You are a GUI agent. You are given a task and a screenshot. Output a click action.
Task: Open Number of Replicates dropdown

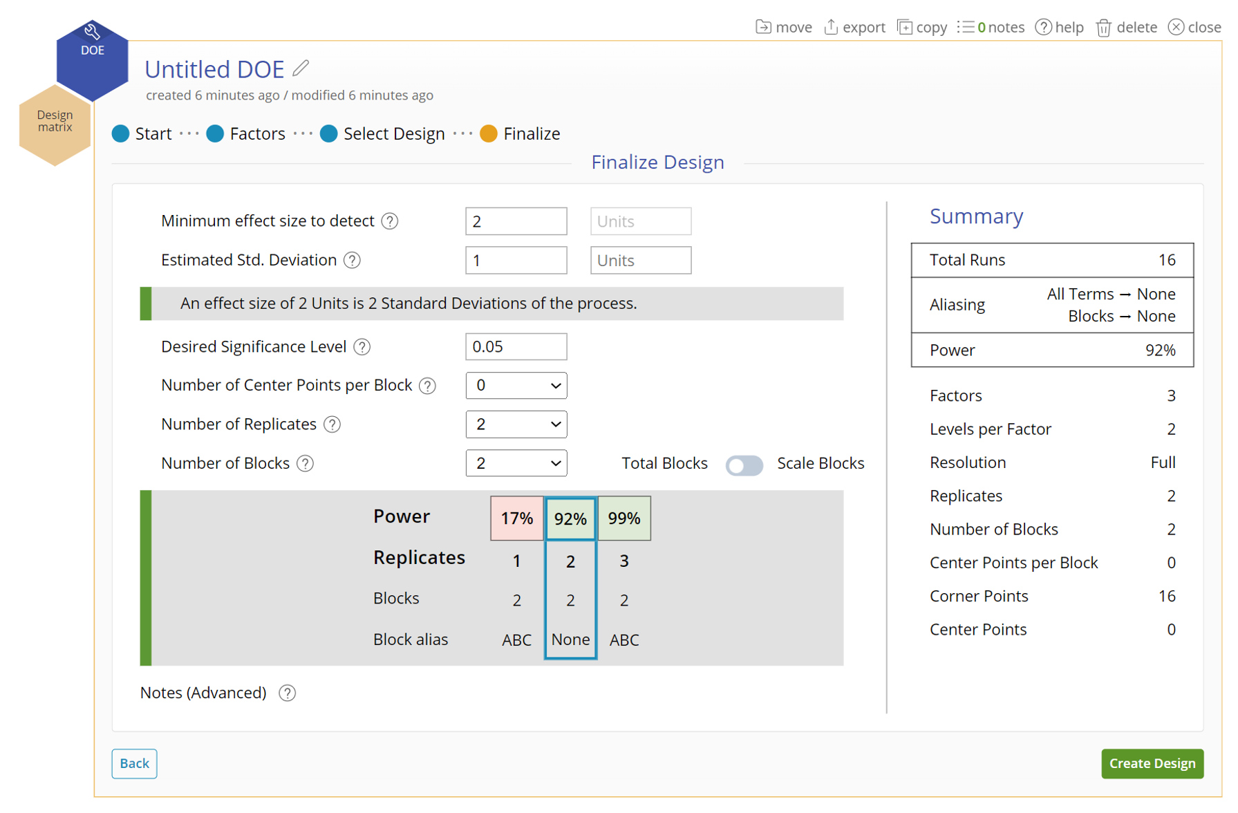516,424
